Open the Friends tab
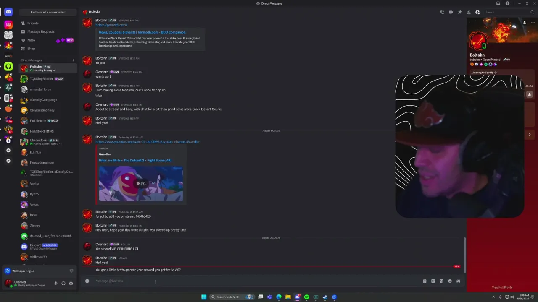 (47, 23)
